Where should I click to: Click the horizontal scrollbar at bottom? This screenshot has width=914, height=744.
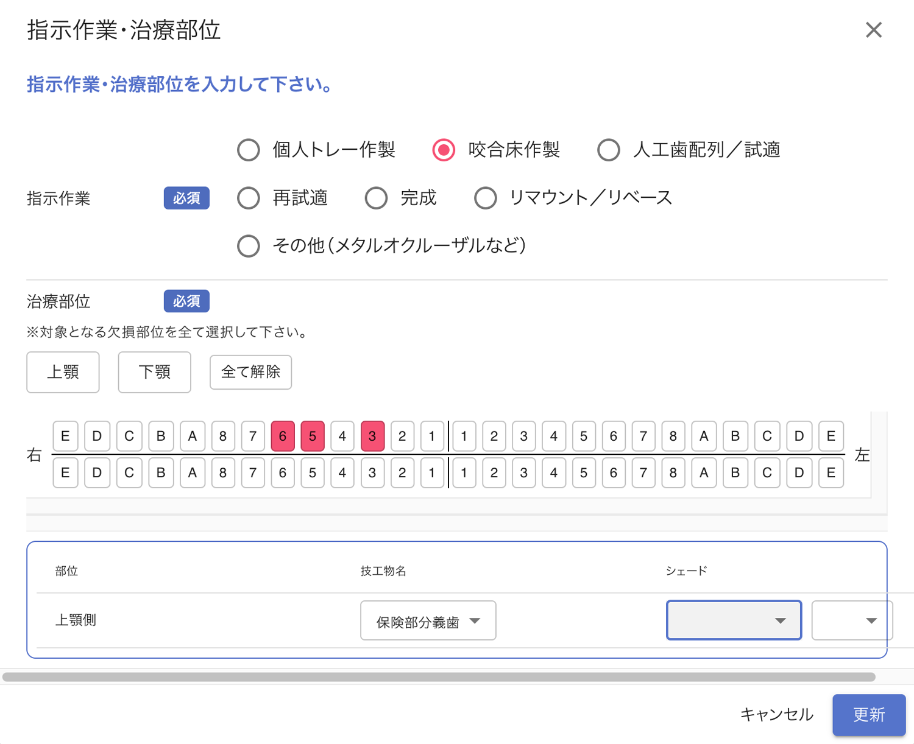coord(439,677)
